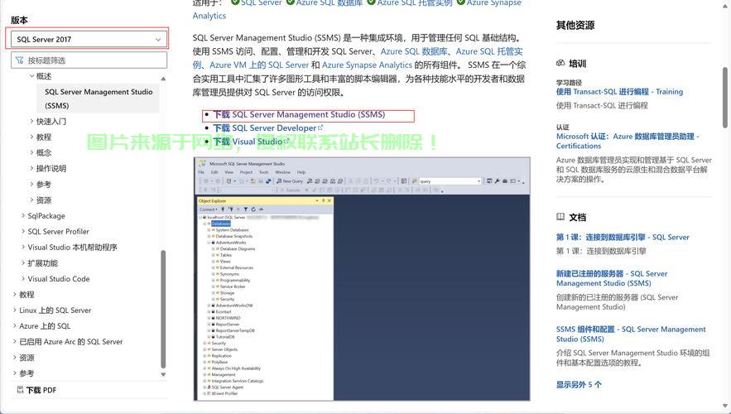Expand Visual Studio 本机帮助程序 node
Image resolution: width=731 pixels, height=414 pixels.
[x=23, y=247]
